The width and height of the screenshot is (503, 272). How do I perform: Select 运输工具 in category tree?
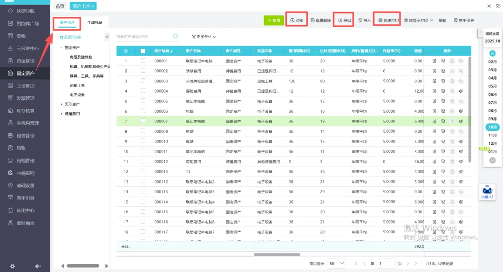(x=77, y=85)
